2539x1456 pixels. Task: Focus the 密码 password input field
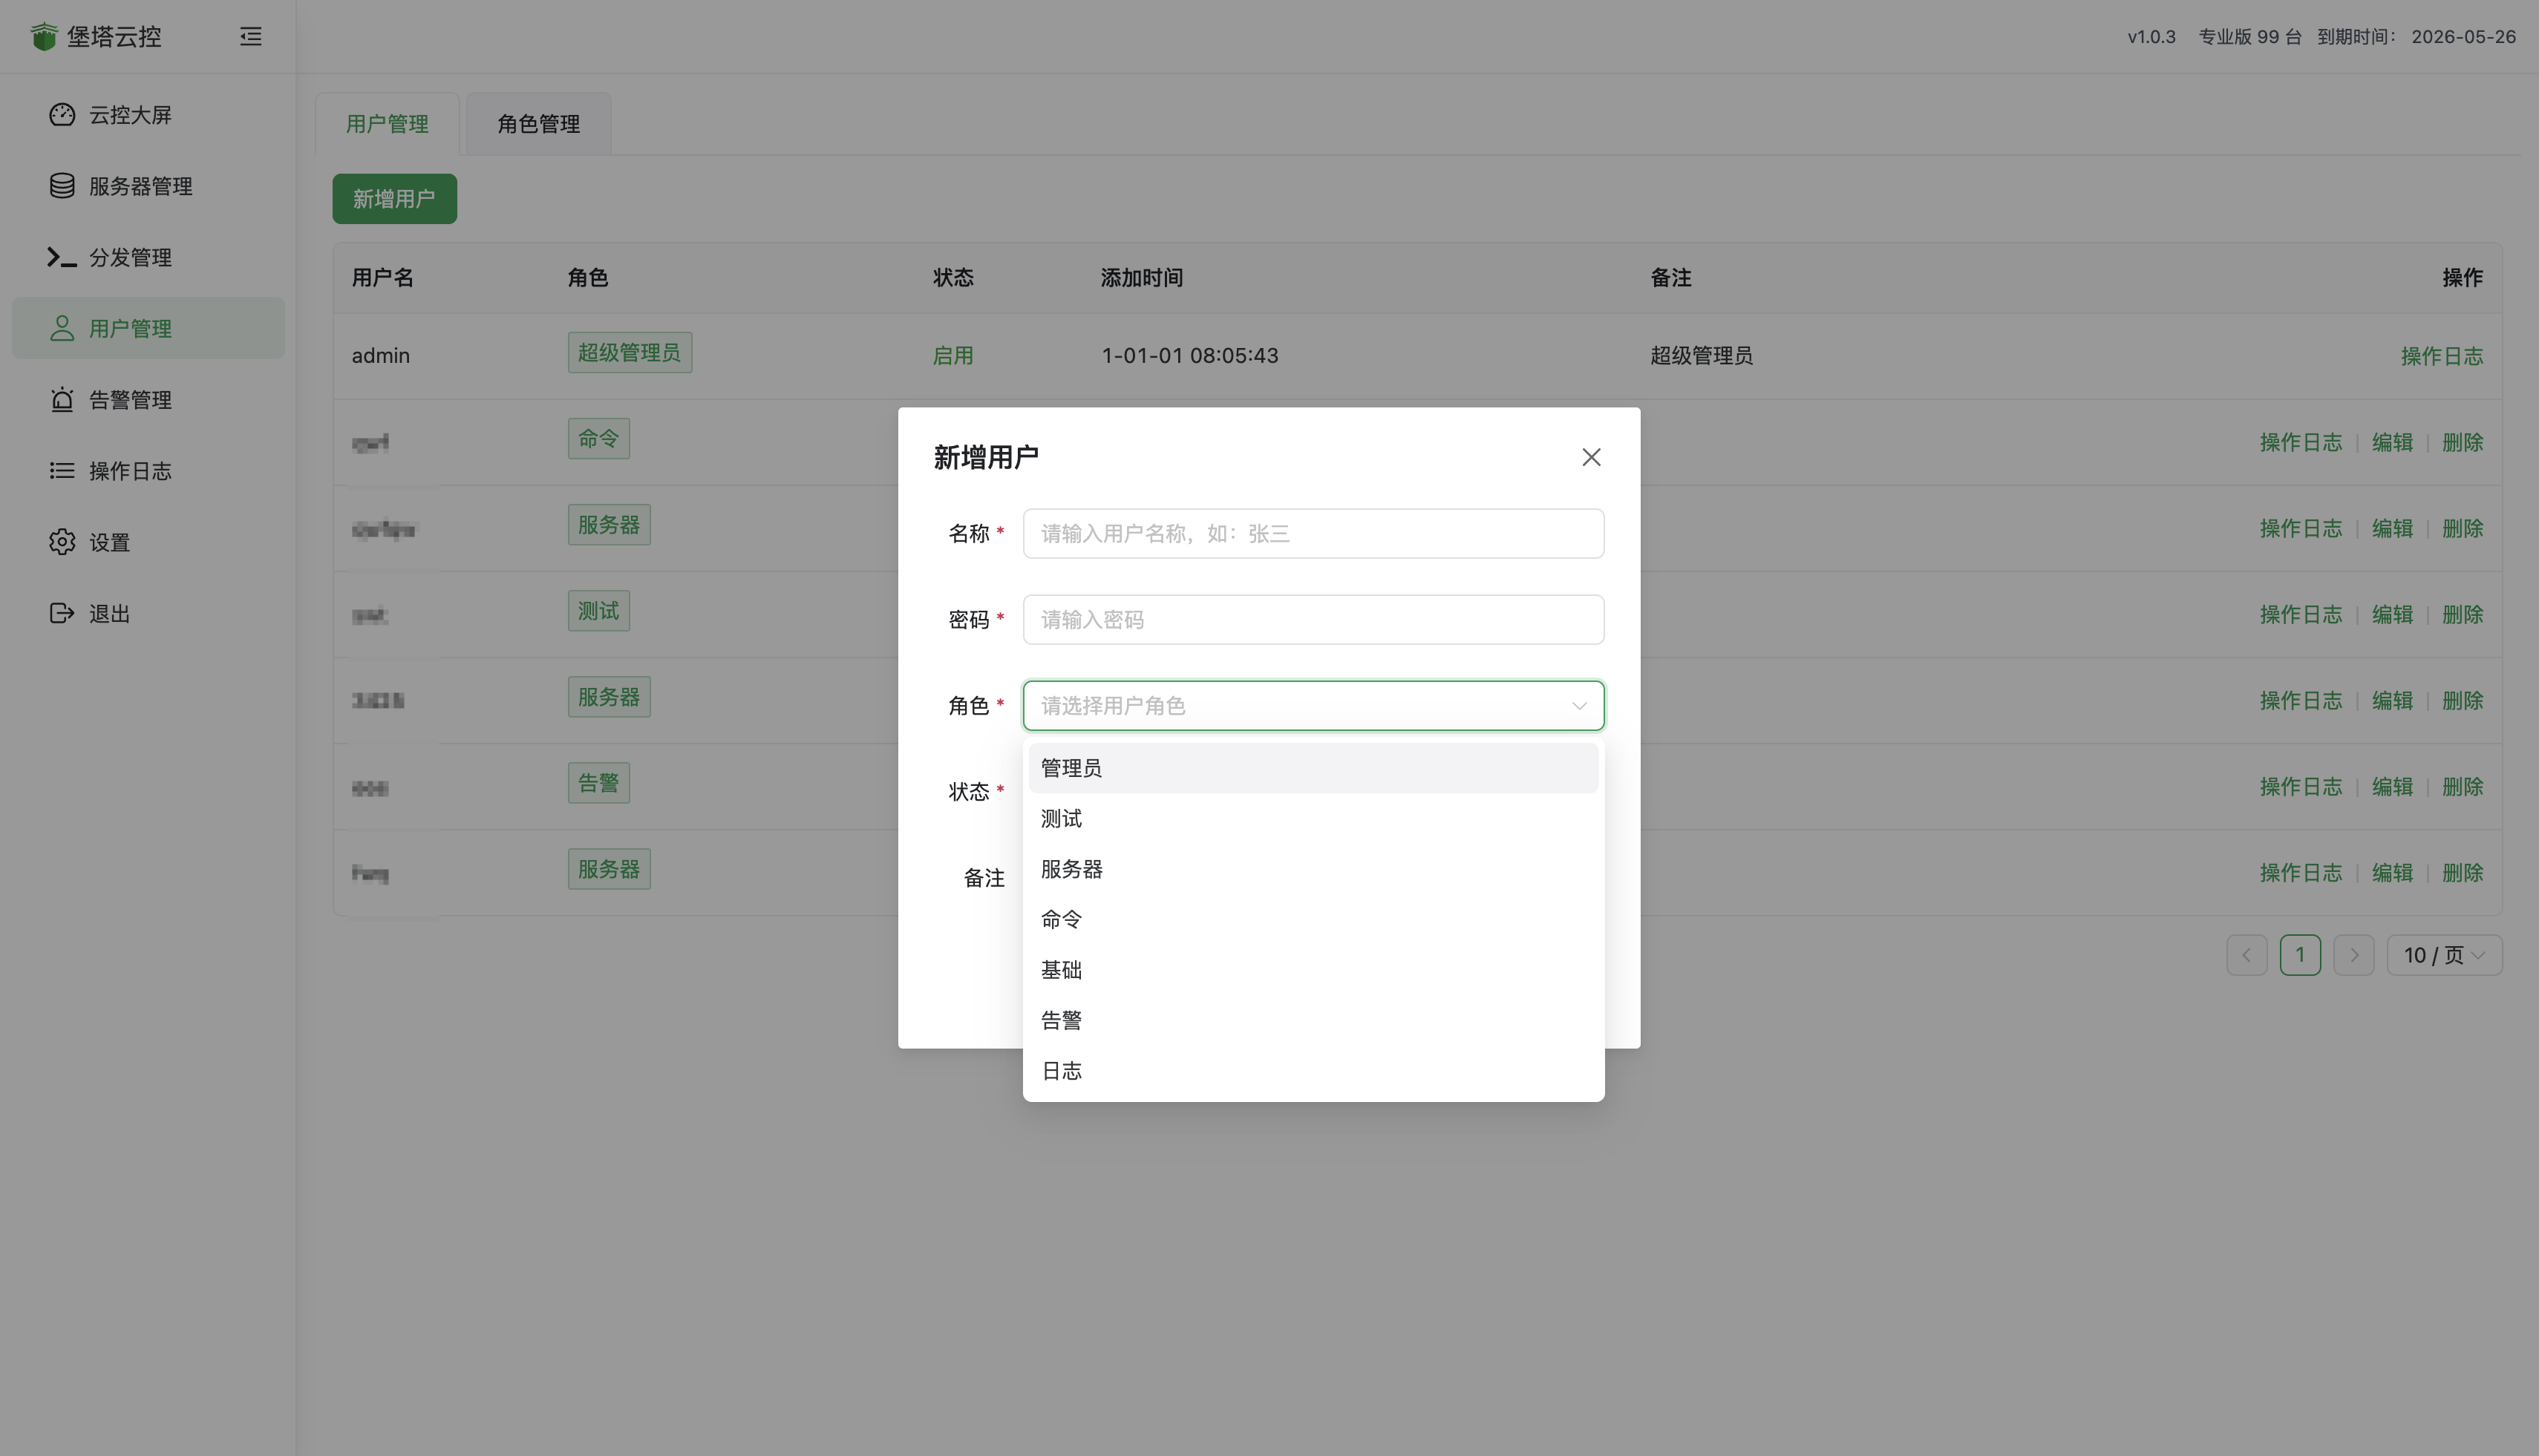coord(1312,619)
